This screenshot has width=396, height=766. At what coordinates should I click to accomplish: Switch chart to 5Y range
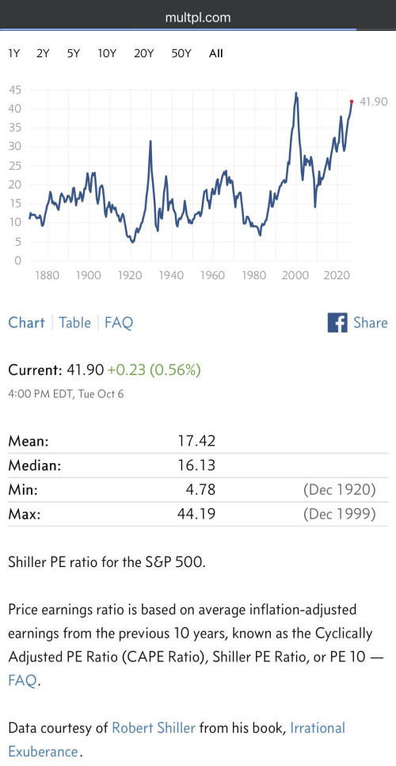pyautogui.click(x=73, y=54)
